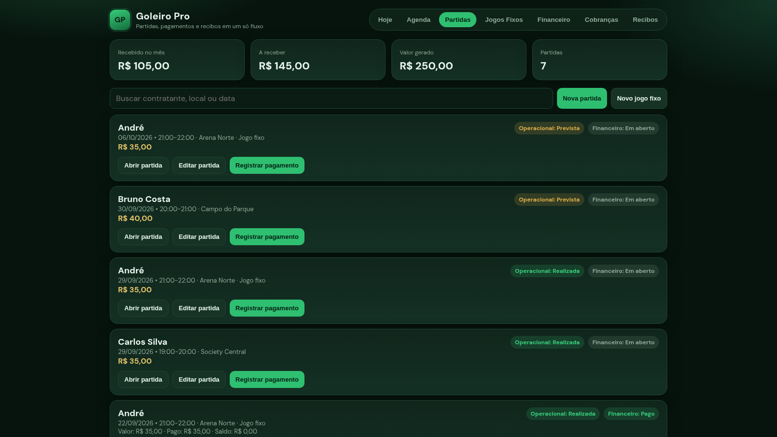777x437 pixels.
Task: Abrir partida for Bruno Costa
Action: tap(143, 236)
